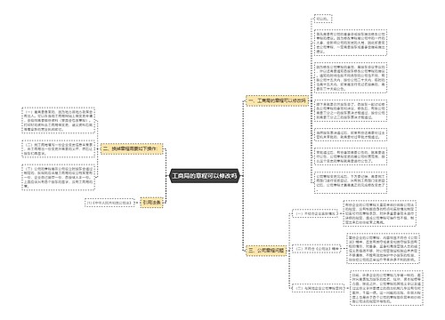Click the yellow 引用法条 node
Screen dimensions: 445x320
click(x=151, y=203)
